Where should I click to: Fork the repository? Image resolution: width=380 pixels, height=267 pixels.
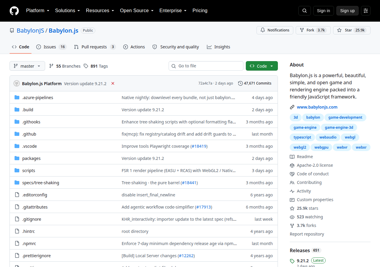313,30
